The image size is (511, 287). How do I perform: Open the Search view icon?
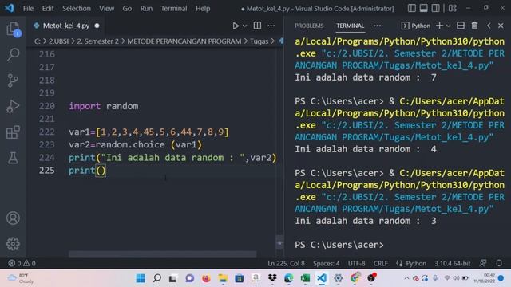13,54
